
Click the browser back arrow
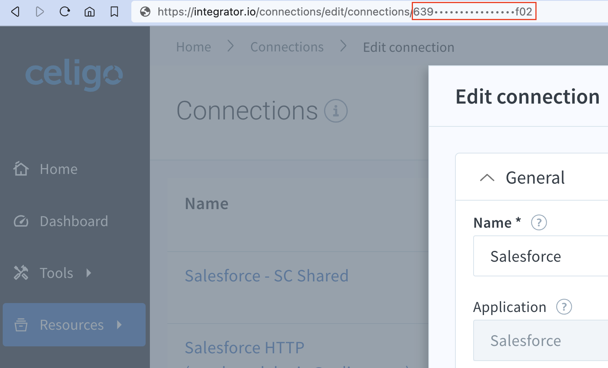point(15,12)
